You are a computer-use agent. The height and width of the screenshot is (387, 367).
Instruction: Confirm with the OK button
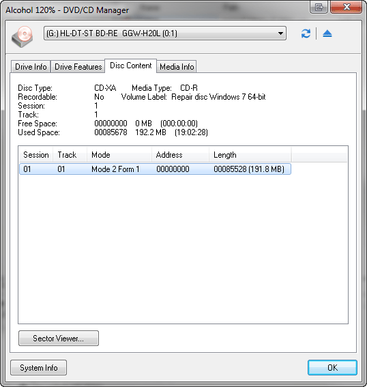pyautogui.click(x=332, y=368)
